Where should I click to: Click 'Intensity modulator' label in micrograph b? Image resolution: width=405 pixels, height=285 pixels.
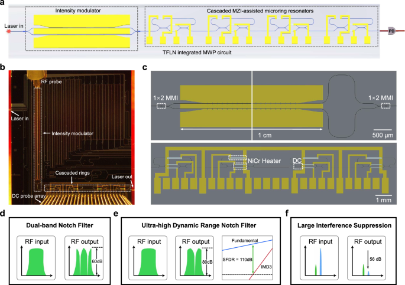(72, 133)
